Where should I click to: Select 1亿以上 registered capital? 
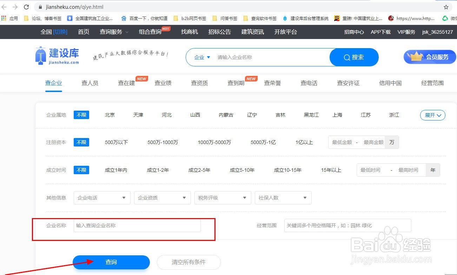click(x=304, y=142)
